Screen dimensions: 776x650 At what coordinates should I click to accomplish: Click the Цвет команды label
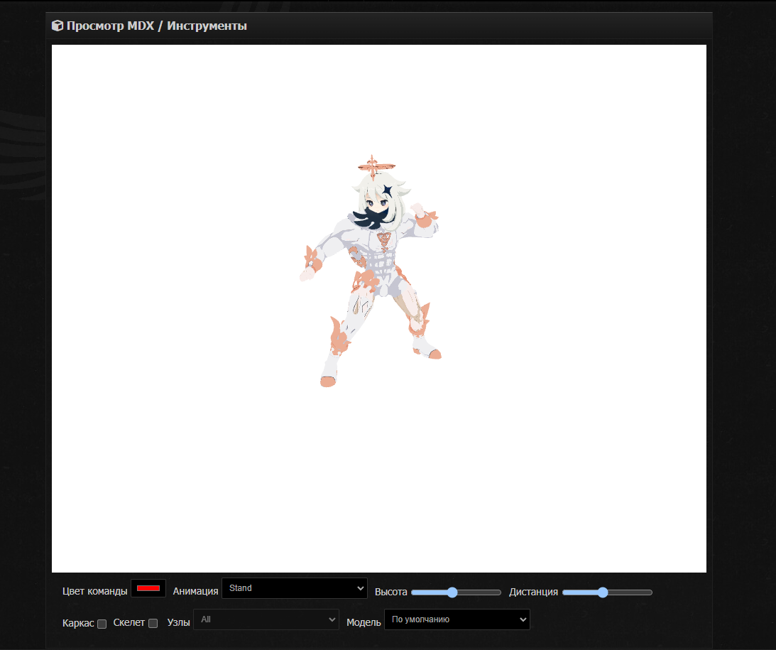(94, 591)
